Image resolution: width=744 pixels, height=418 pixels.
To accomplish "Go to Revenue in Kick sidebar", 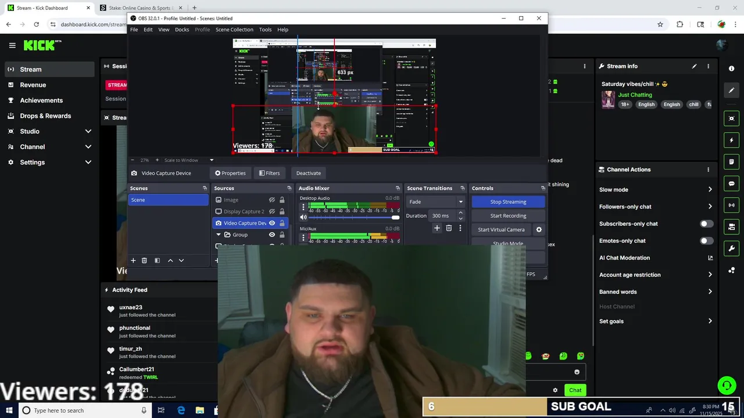I will (49, 85).
